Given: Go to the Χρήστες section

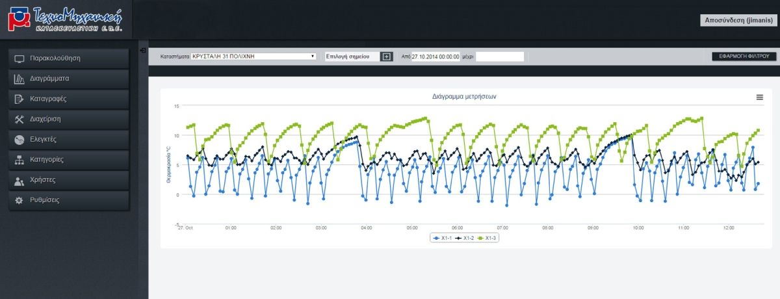Looking at the screenshot, I should click(x=68, y=179).
